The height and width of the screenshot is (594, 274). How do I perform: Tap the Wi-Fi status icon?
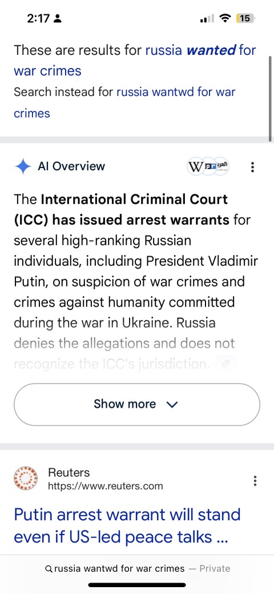(x=225, y=18)
